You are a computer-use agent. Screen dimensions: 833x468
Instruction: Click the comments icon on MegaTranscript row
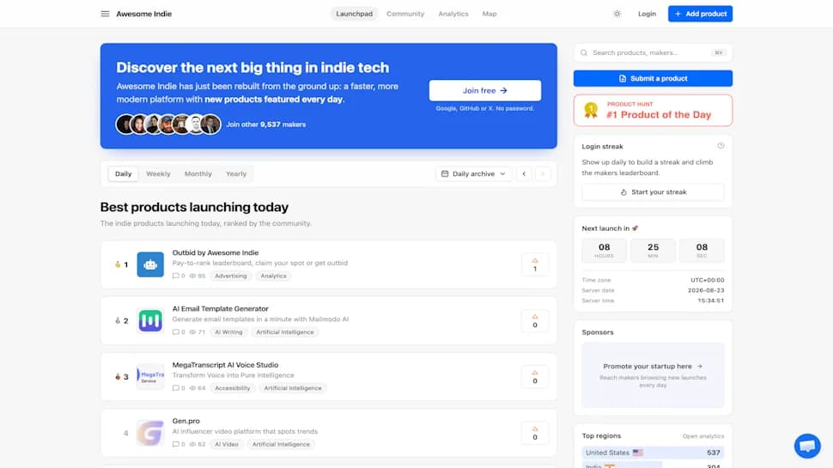[176, 388]
